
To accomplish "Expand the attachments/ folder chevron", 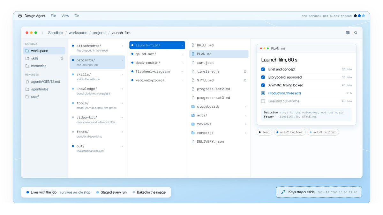I will (122, 46).
